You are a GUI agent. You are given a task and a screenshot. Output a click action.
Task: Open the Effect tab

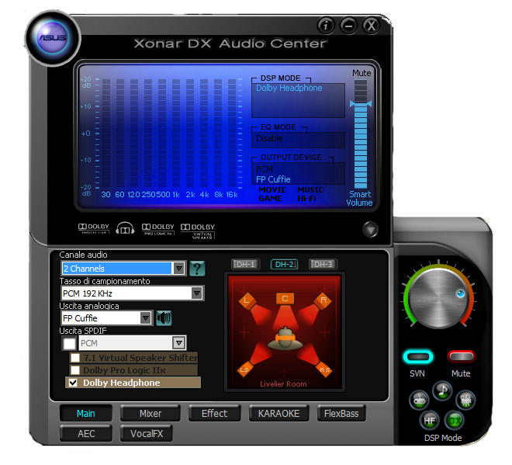click(x=215, y=413)
